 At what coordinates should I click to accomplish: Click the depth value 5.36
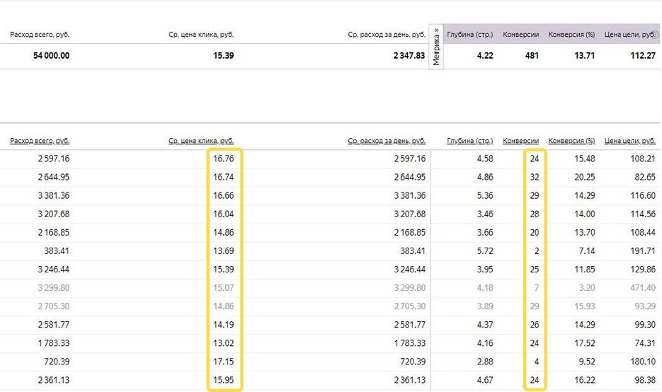485,196
